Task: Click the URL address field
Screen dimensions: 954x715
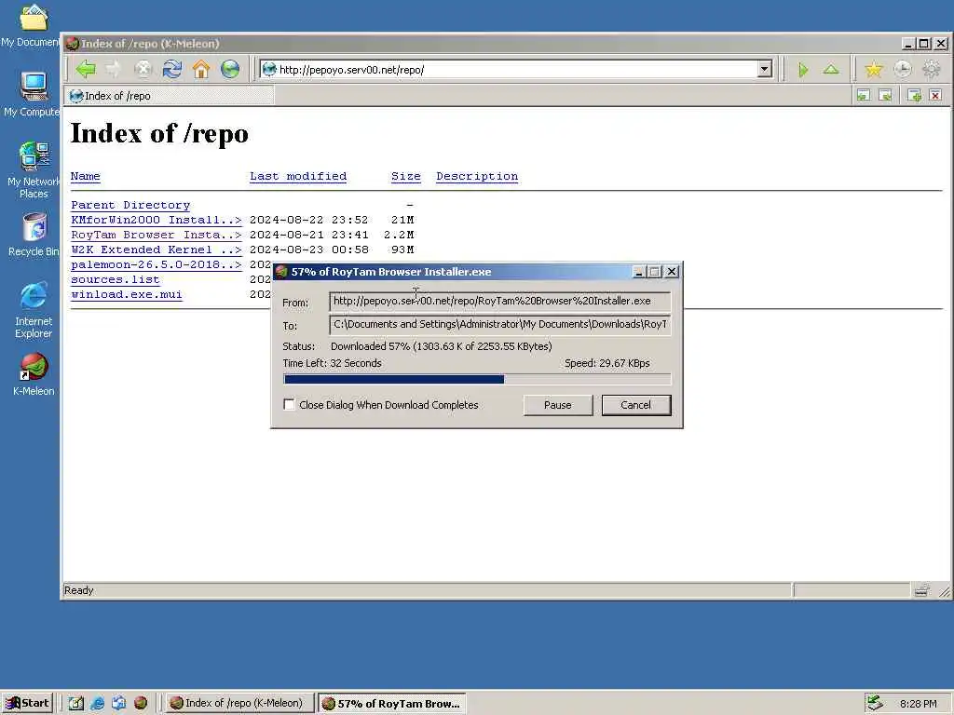Action: (x=517, y=69)
